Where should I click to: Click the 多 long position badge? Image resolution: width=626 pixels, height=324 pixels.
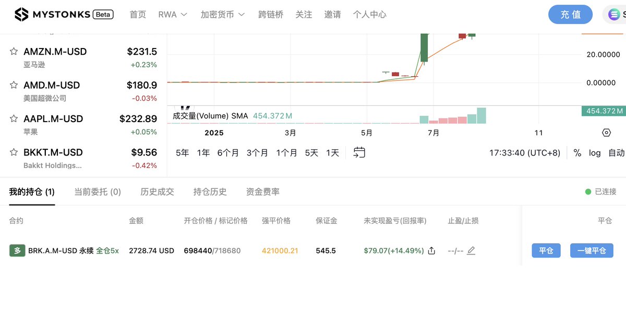point(17,250)
